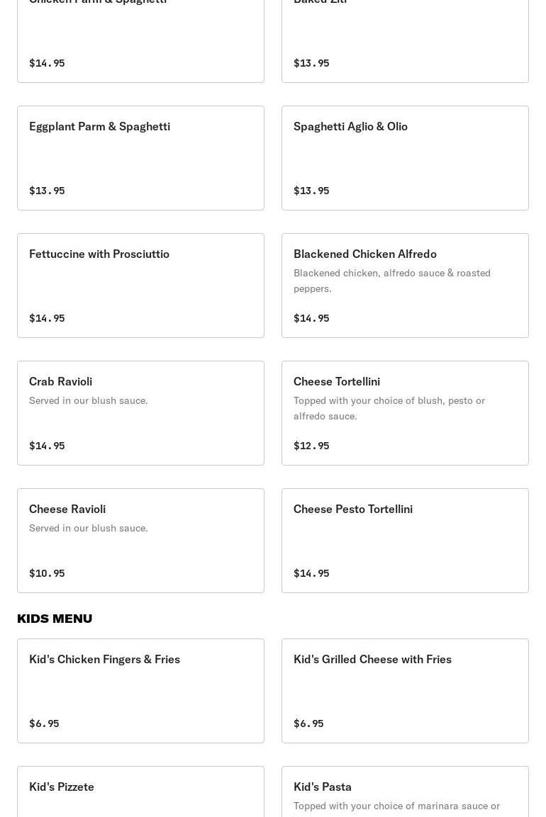This screenshot has height=817, width=546.
Task: Select the Kid's Pizzete item
Action: pos(140,791)
